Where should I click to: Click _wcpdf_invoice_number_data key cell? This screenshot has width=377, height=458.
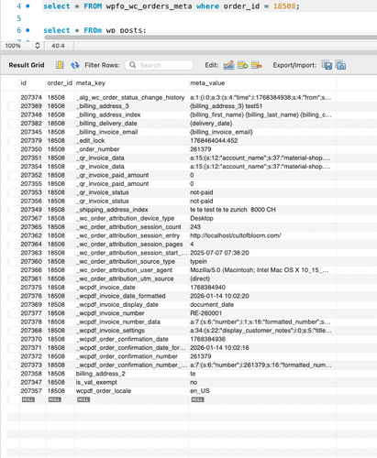[x=131, y=322]
